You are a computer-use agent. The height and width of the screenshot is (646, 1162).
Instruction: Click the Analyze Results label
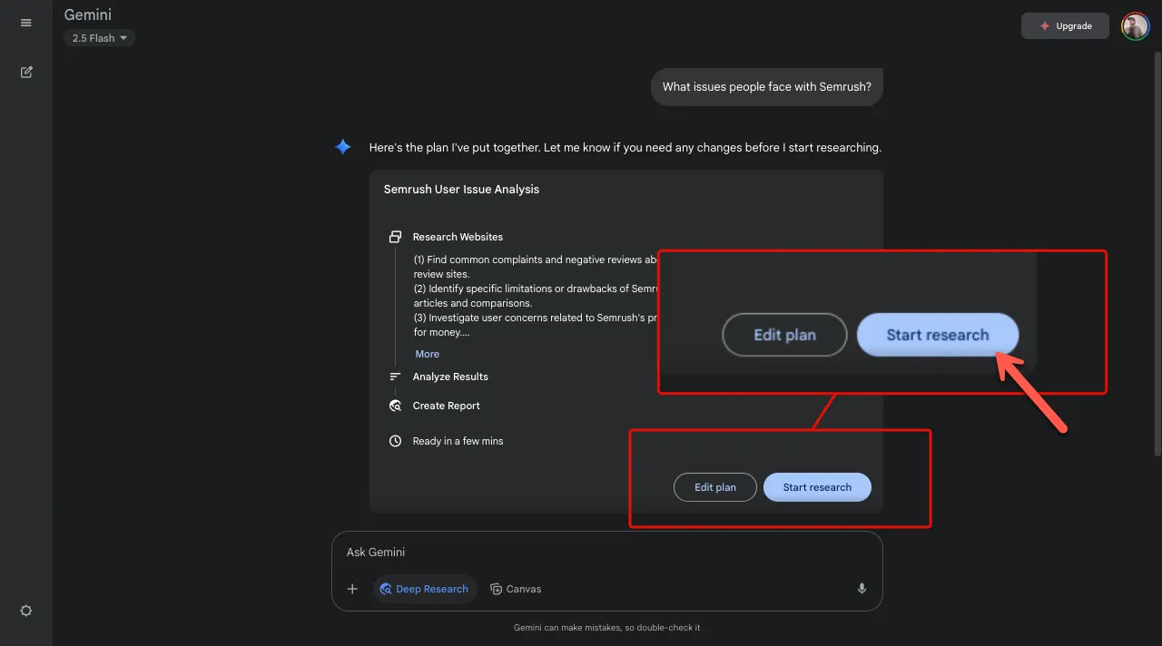(x=450, y=377)
